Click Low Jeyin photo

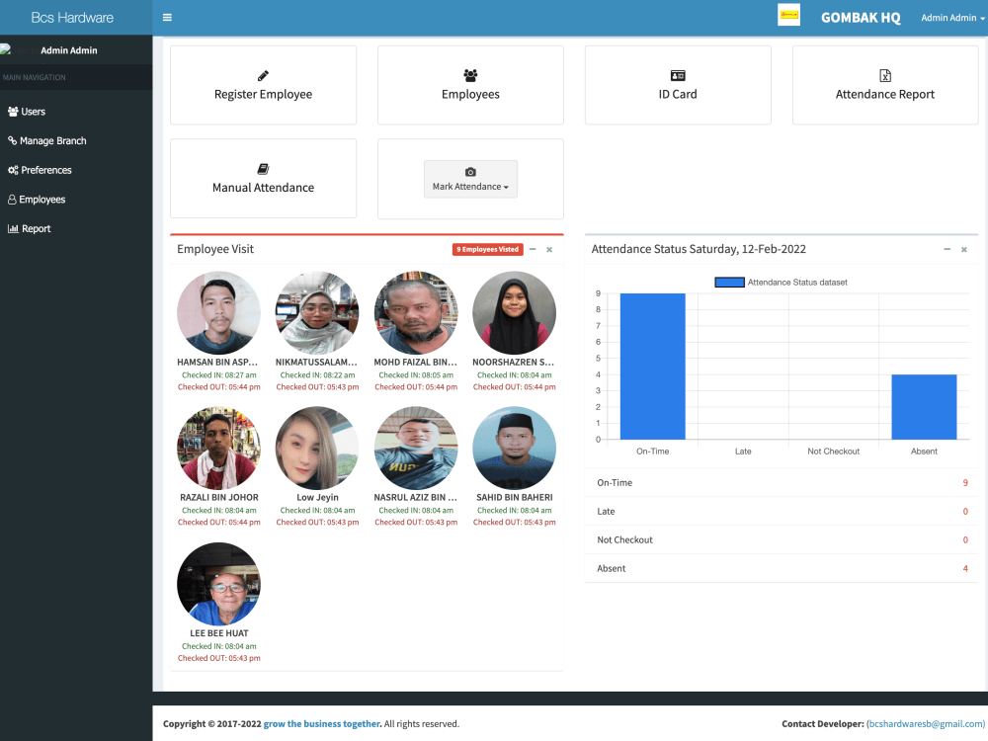tap(317, 448)
